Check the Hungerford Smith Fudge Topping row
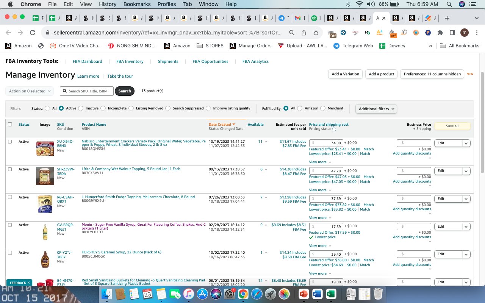 coord(10,197)
